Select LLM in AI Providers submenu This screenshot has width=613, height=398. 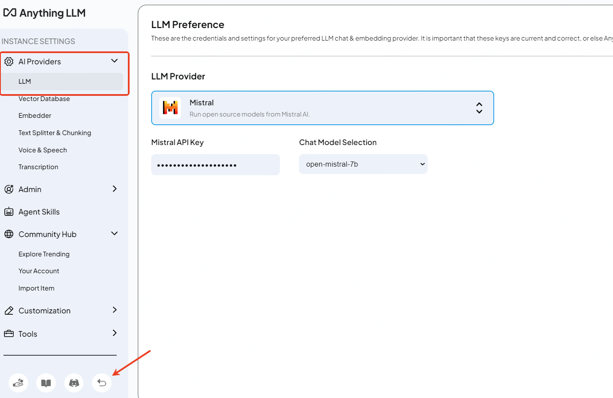tap(62, 82)
